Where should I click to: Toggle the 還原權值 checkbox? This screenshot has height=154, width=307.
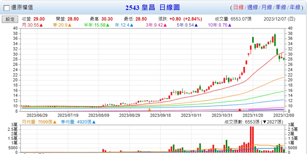coord(6,8)
